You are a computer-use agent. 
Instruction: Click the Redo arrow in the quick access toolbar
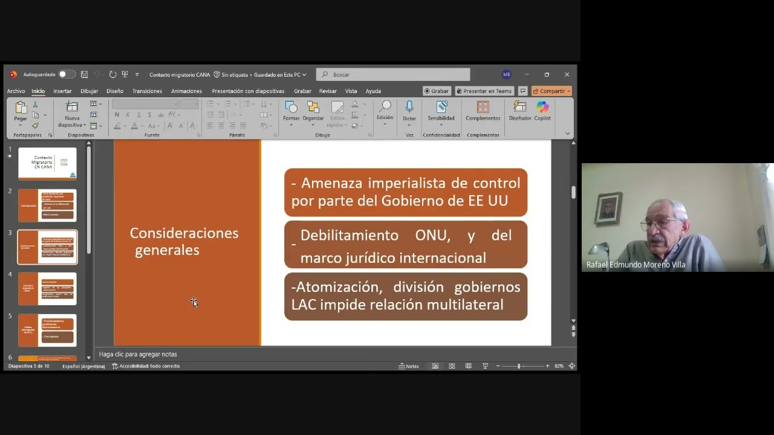[112, 74]
